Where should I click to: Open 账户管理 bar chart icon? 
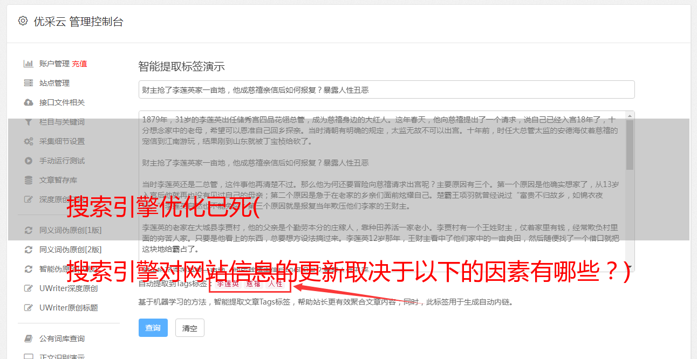pyautogui.click(x=29, y=64)
